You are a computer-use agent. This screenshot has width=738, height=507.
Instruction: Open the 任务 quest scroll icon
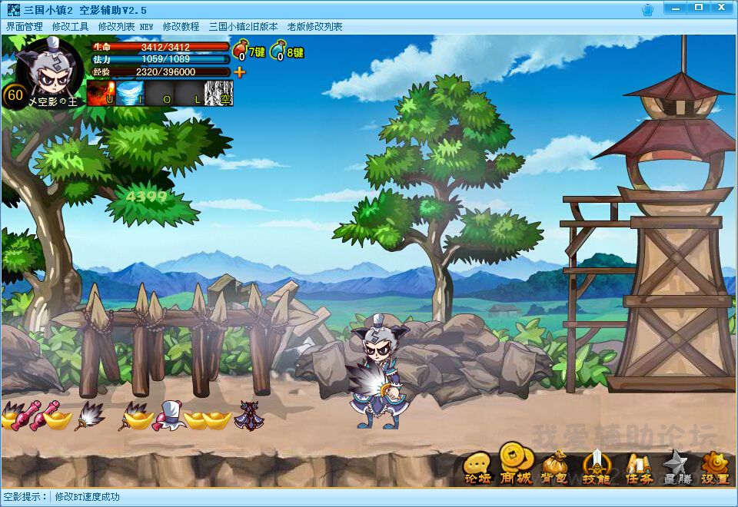[x=639, y=469]
